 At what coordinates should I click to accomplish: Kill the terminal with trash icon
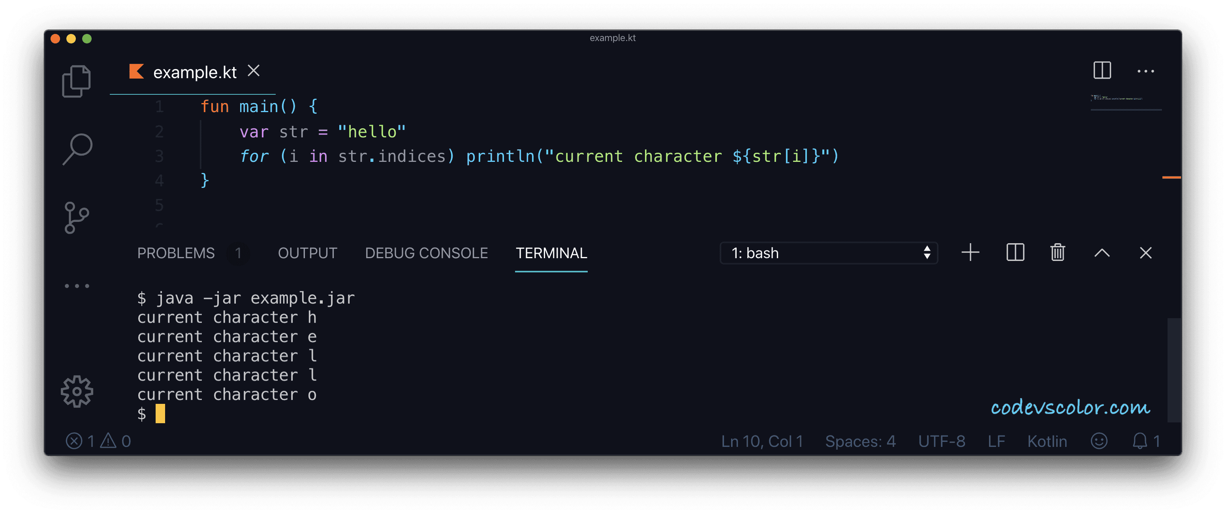pyautogui.click(x=1057, y=253)
